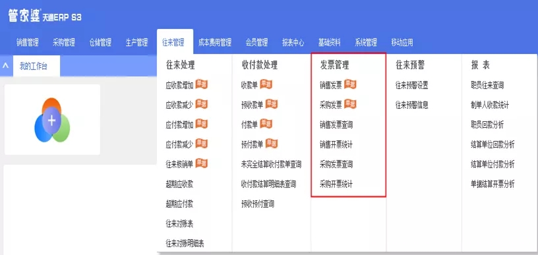Click the 单据 badge beside 往来核销单
Image resolution: width=538 pixels, height=255 pixels.
(x=202, y=163)
